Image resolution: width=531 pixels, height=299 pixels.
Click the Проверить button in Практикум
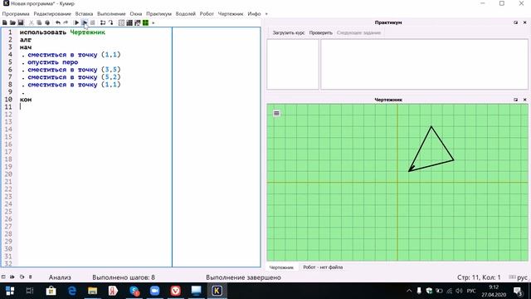[321, 33]
